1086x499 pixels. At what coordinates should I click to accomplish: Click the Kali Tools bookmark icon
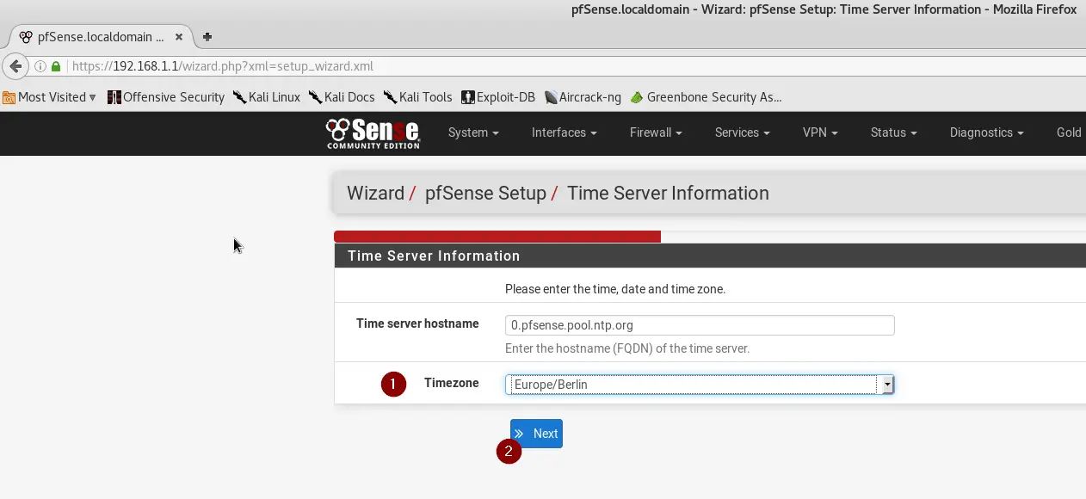pos(390,97)
